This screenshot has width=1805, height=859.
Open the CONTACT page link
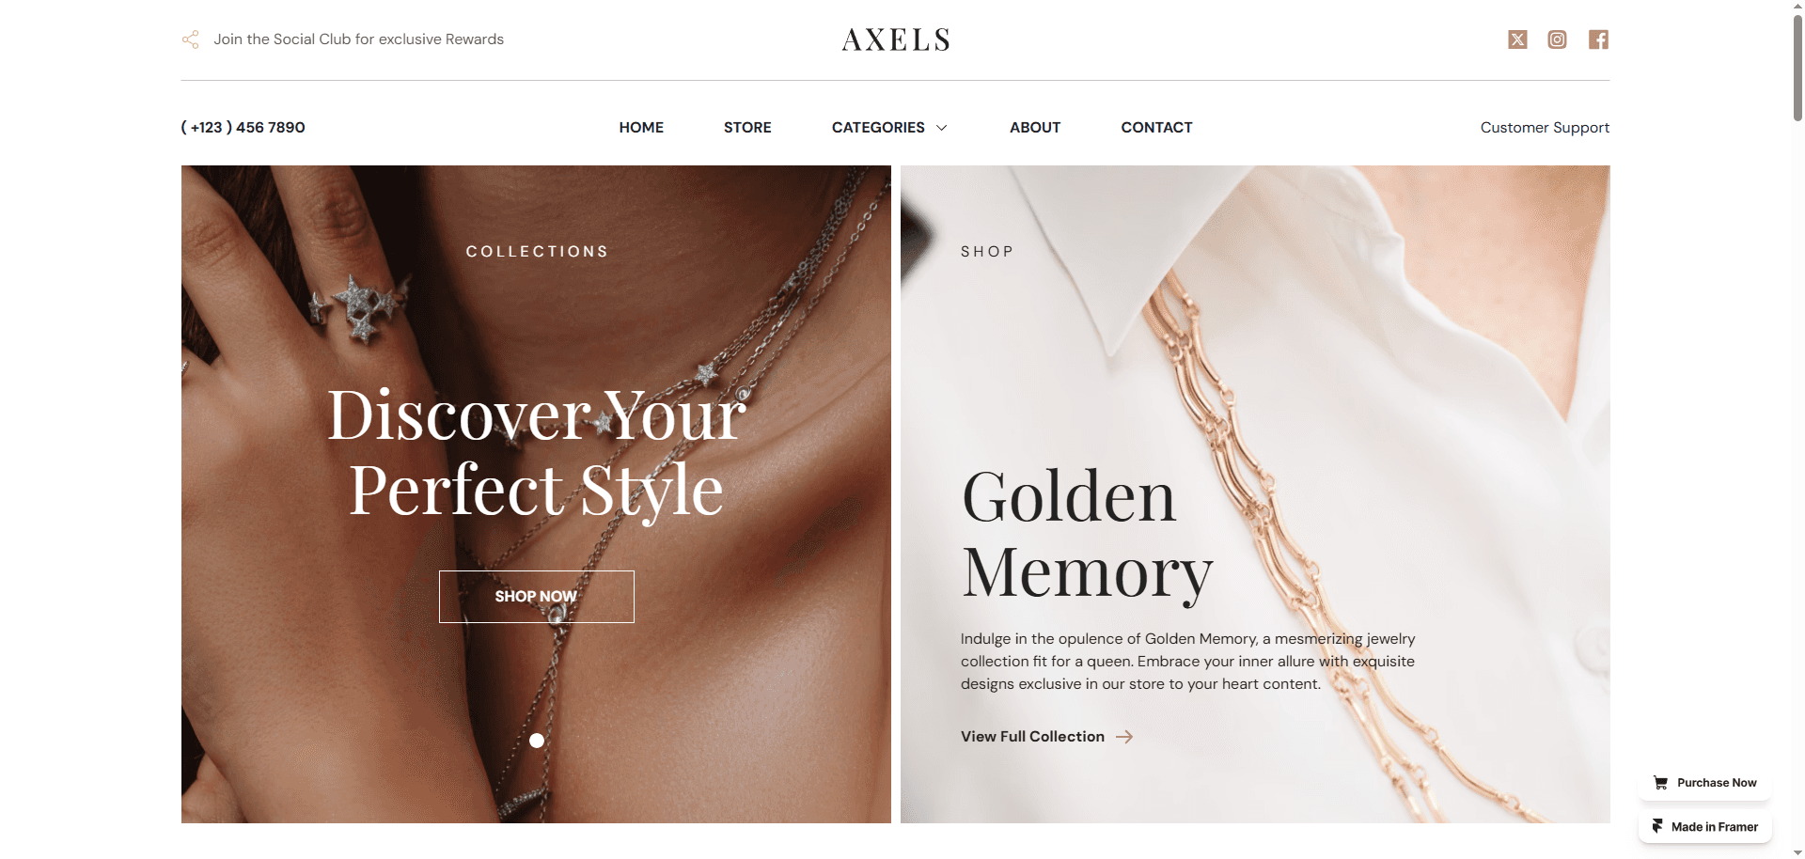pos(1156,128)
